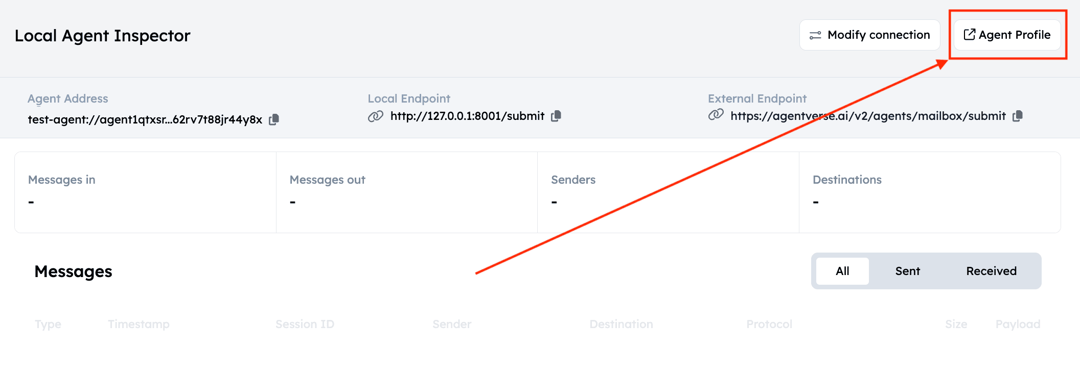
Task: Click the sliders icon in Modify connection
Action: (815, 35)
